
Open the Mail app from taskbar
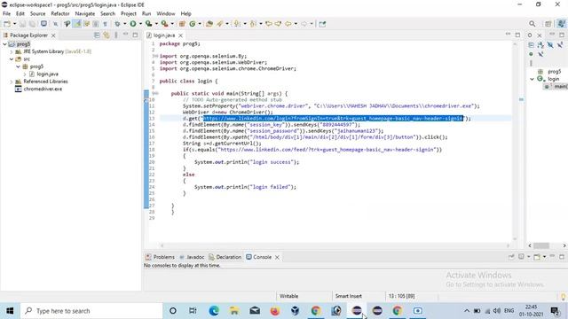(x=255, y=311)
